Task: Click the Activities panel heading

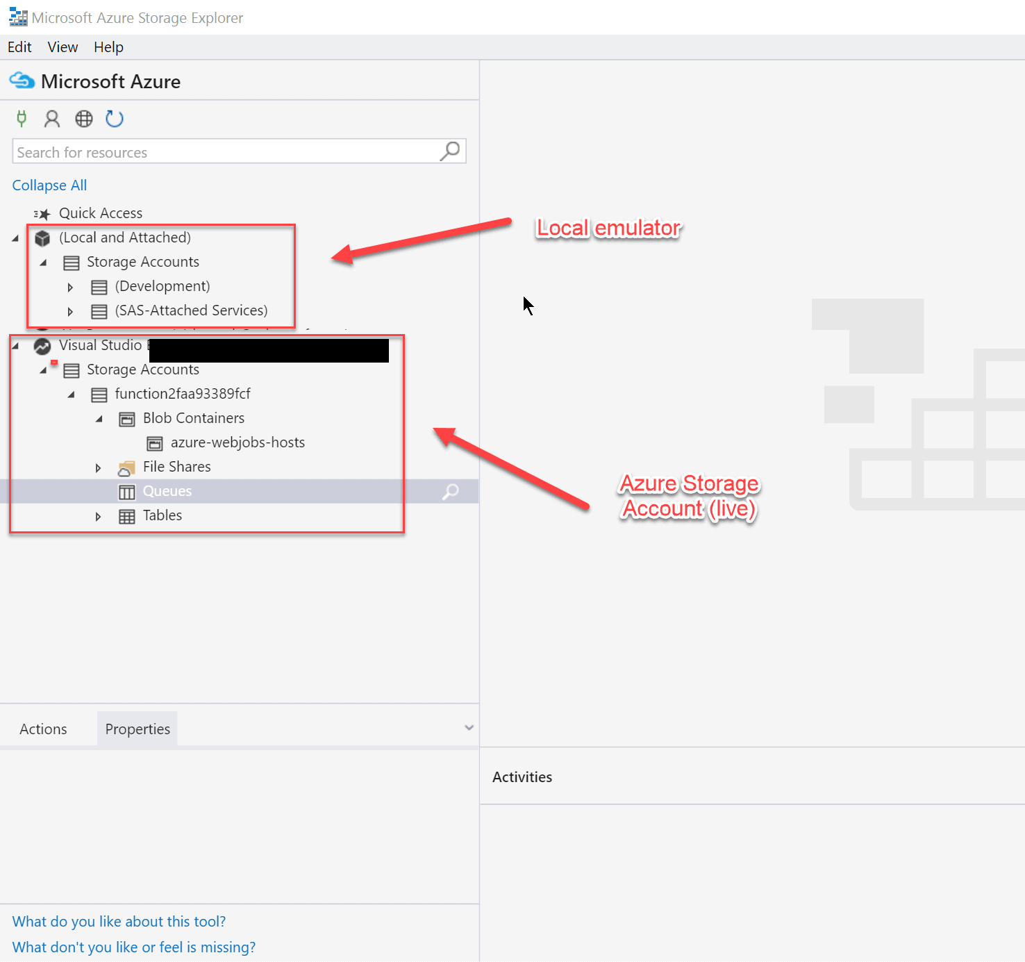Action: (522, 777)
